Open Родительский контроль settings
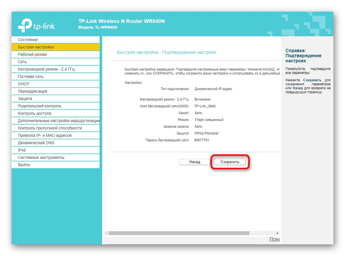 [54, 106]
